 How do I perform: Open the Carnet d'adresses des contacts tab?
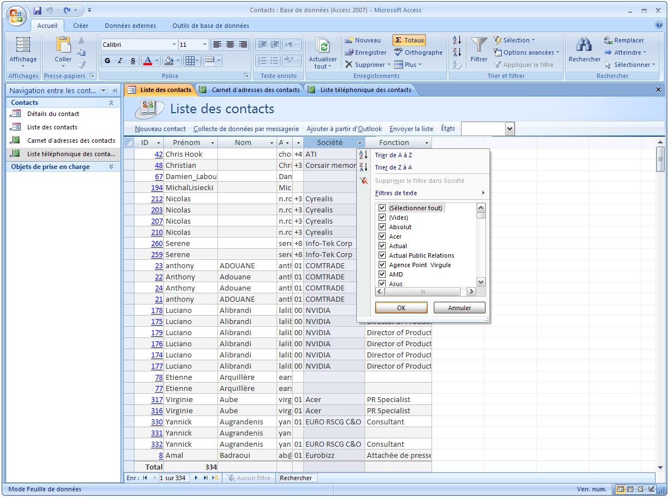click(x=255, y=90)
